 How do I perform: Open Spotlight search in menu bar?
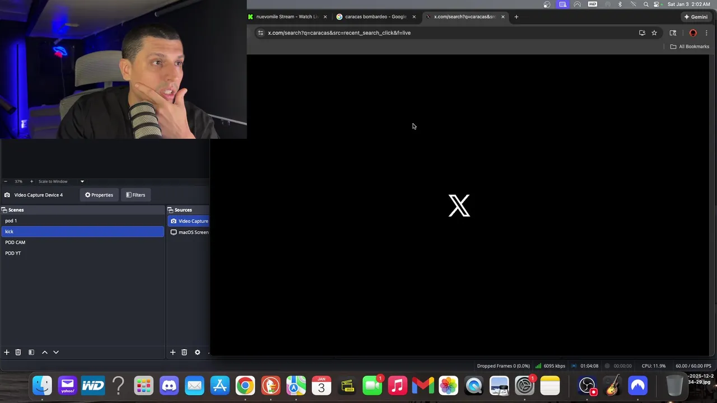point(646,4)
